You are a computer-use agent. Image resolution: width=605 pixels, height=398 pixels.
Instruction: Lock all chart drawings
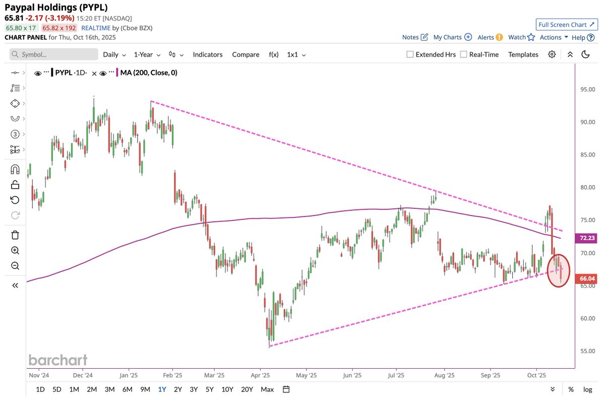15,184
